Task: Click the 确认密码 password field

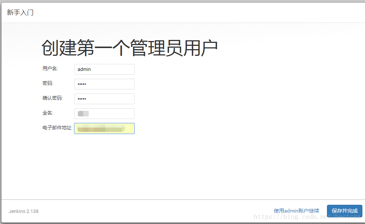Action: point(104,99)
